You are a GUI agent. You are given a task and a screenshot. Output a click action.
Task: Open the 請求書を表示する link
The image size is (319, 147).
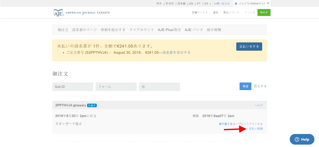click(176, 52)
